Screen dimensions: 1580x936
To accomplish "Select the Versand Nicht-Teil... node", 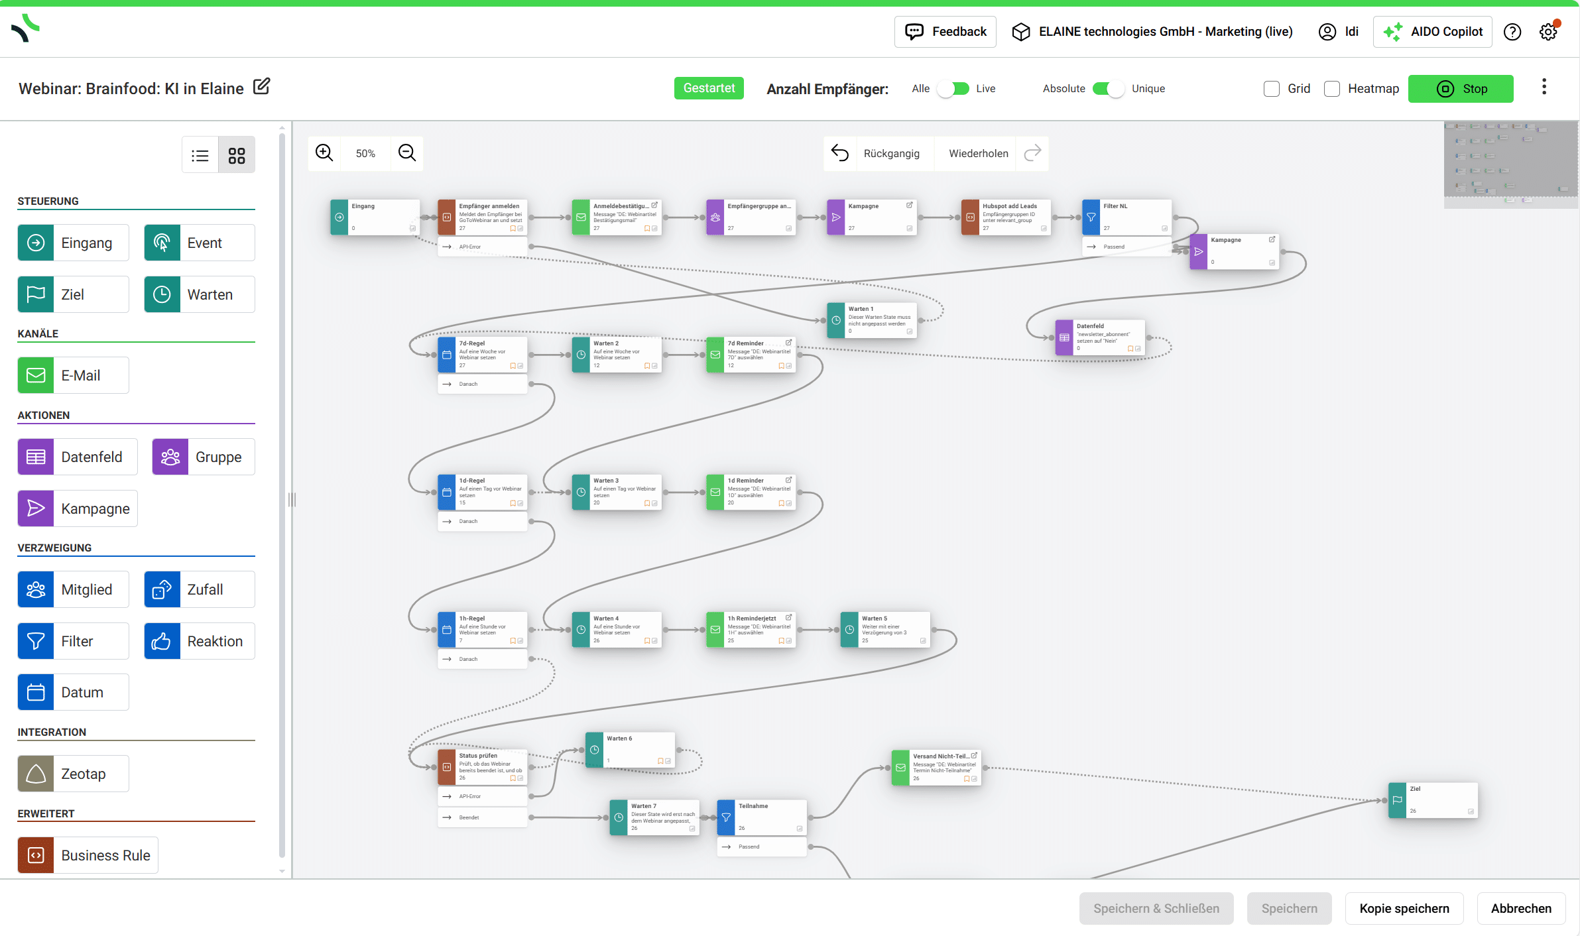I will tap(937, 768).
